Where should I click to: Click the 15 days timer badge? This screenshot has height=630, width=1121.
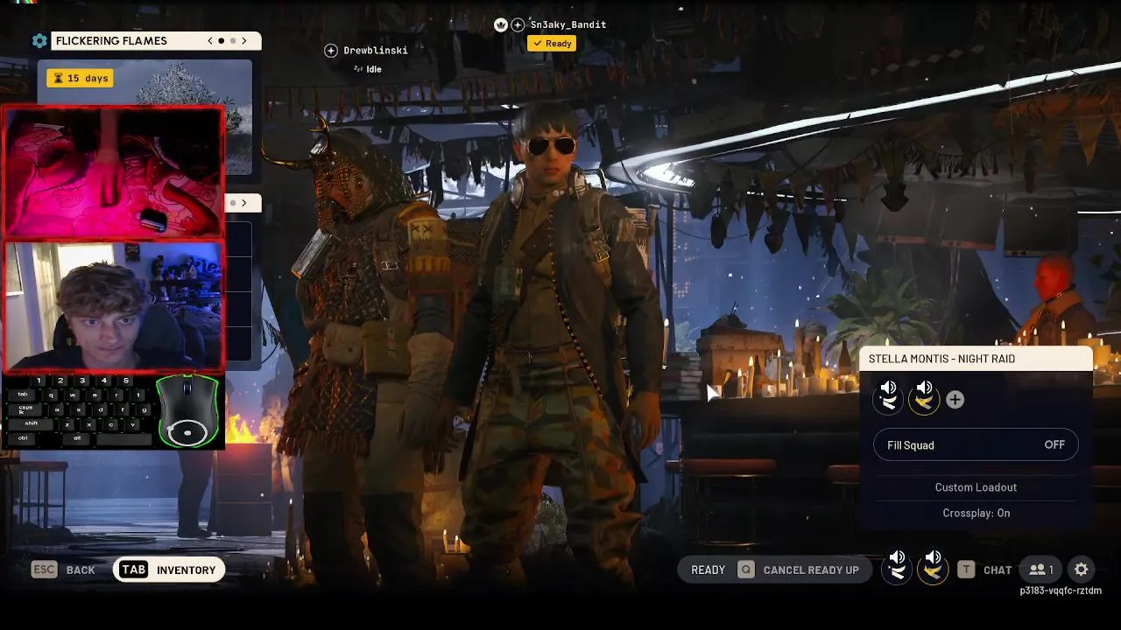click(x=80, y=78)
